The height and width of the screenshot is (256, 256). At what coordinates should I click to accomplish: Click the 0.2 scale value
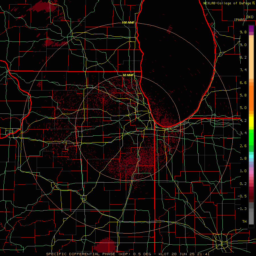point(243,184)
